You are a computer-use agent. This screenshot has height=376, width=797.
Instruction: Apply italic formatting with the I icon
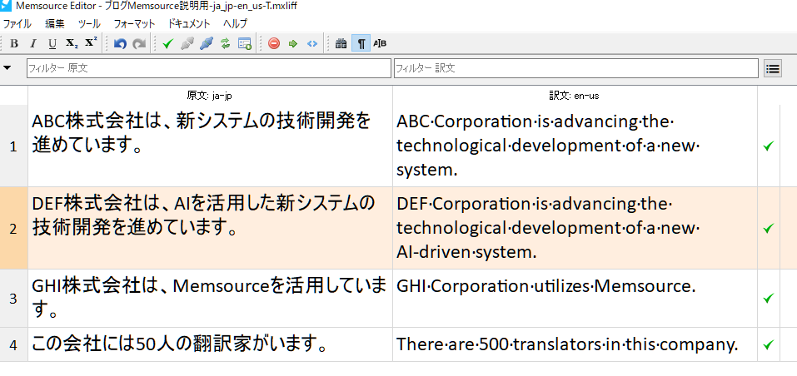tap(33, 43)
